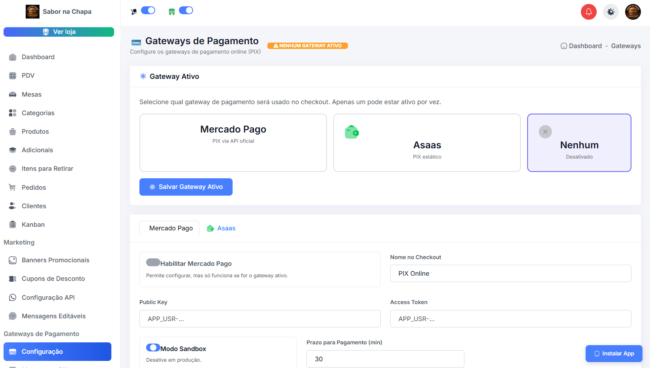Open Configuração under Gateways de Pagamento
Viewport: 650px width, 368px height.
57,351
